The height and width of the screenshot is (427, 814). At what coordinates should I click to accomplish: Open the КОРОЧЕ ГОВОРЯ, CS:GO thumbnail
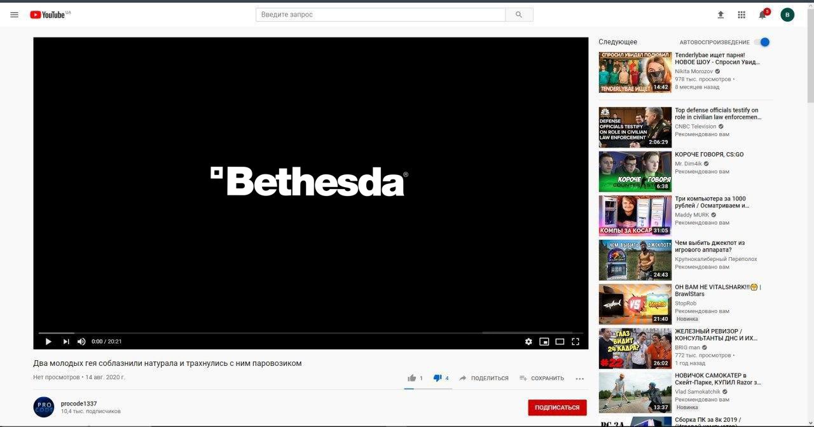[635, 171]
